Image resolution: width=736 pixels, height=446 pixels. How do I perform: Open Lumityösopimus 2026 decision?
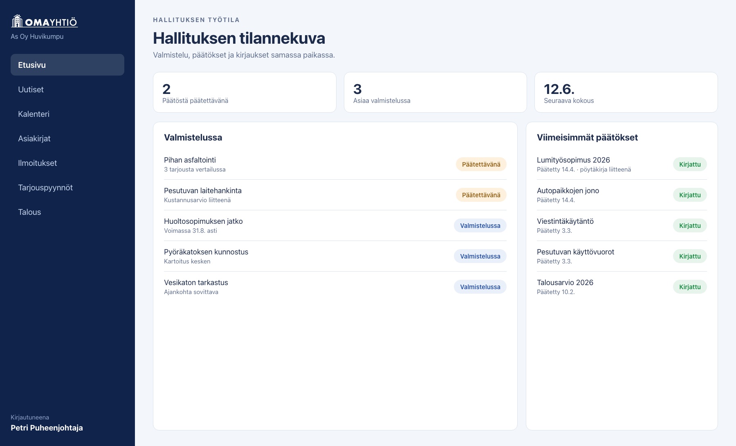pos(622,164)
